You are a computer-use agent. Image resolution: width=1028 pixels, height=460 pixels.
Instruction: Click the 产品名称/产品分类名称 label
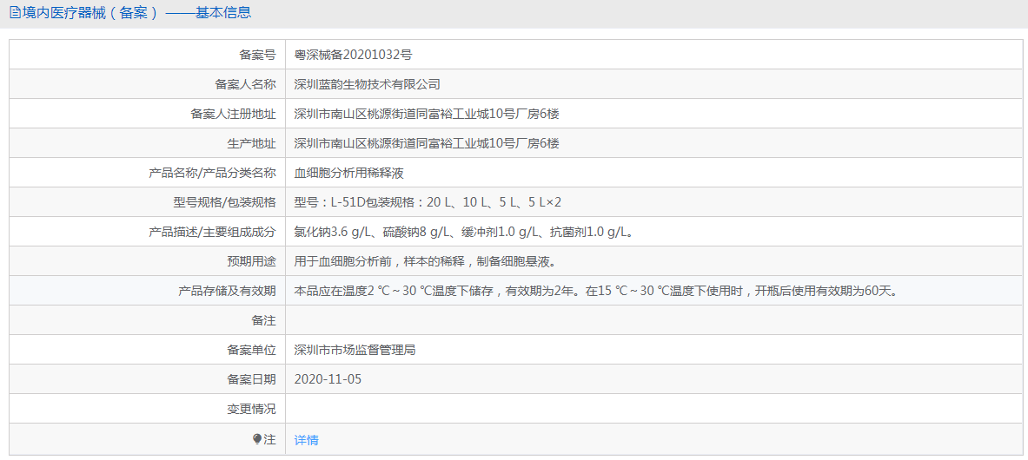pos(212,173)
